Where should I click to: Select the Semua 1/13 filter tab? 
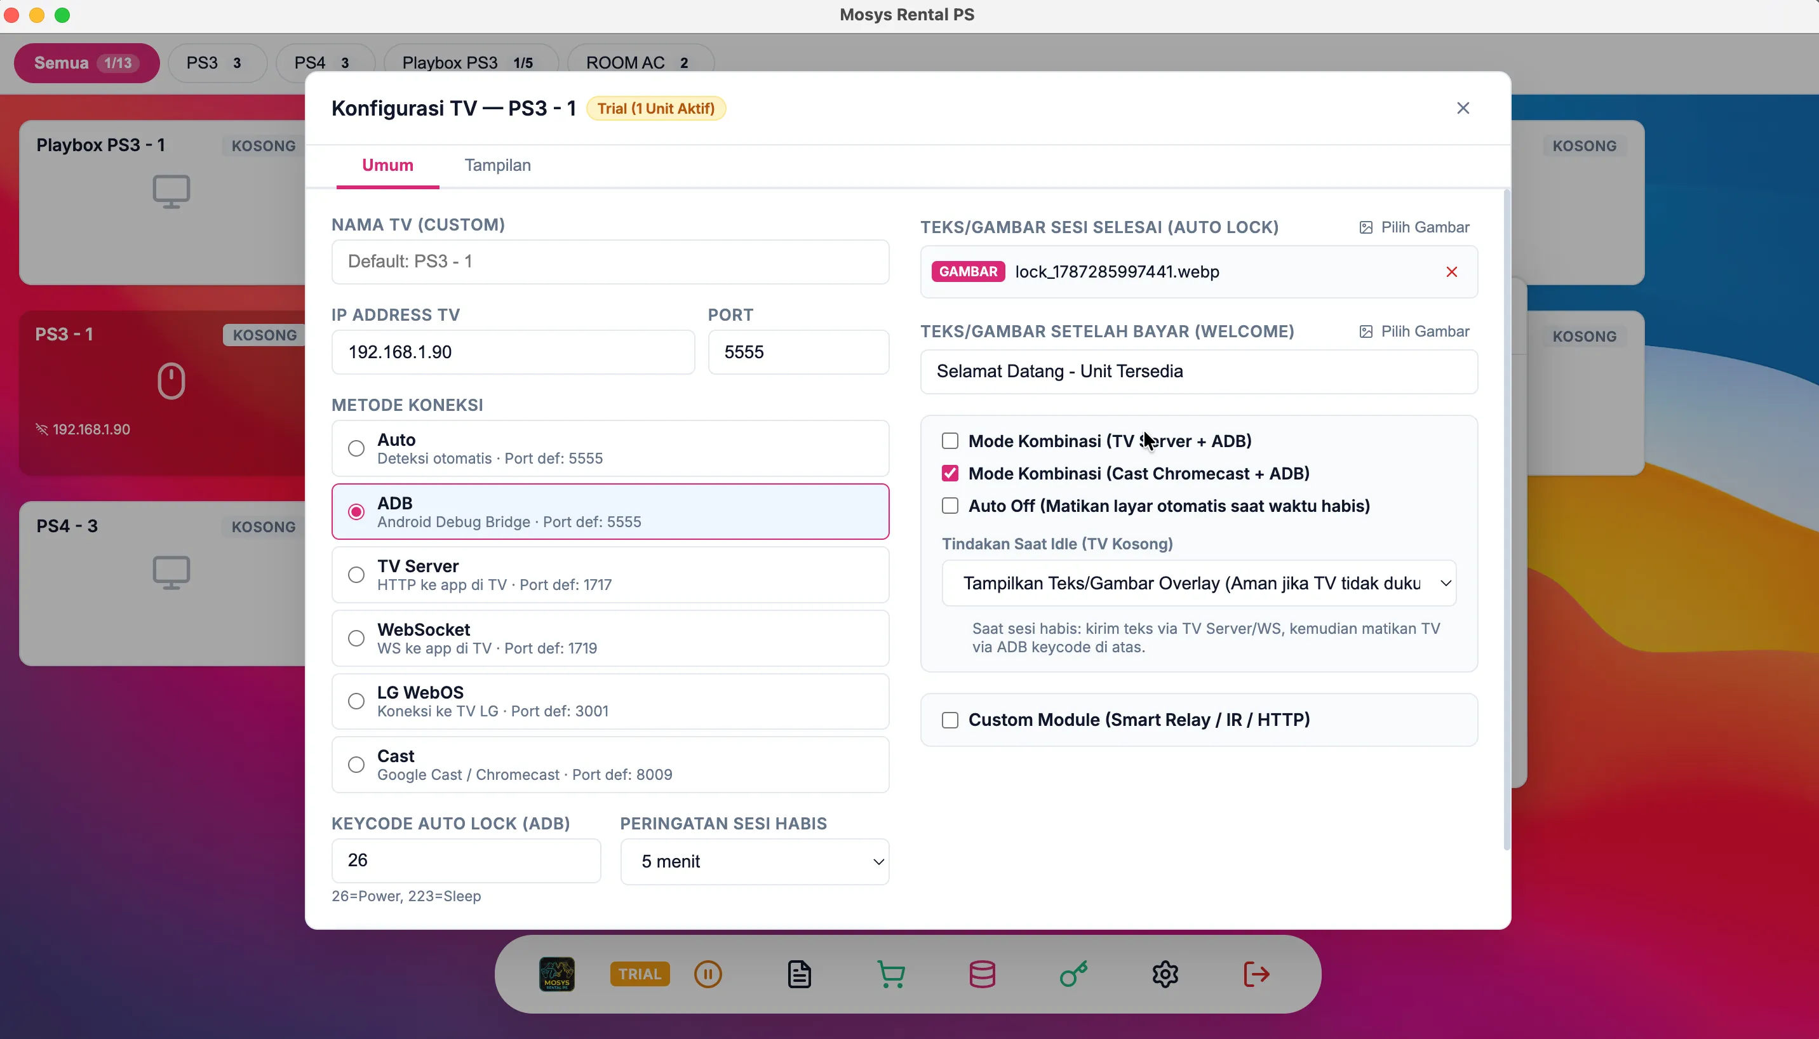86,63
